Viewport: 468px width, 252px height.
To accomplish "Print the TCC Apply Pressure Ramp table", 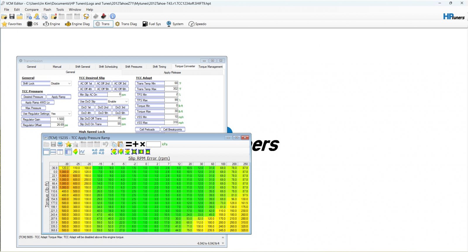I will 60,144.
